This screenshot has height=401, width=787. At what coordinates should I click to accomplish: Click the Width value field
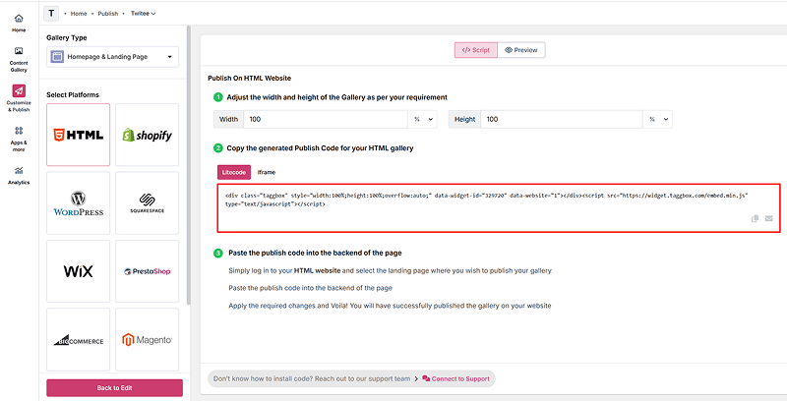click(326, 119)
